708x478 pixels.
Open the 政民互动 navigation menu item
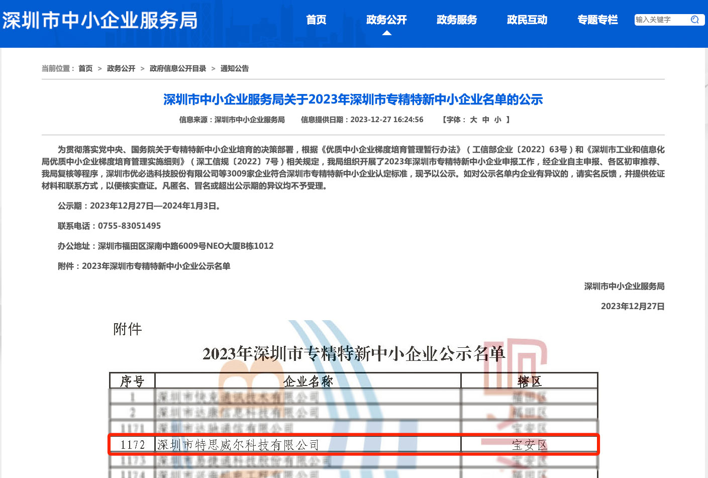click(x=527, y=20)
